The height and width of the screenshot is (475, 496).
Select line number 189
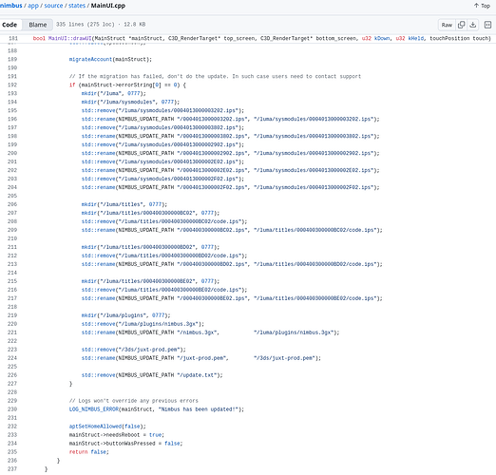[12, 59]
